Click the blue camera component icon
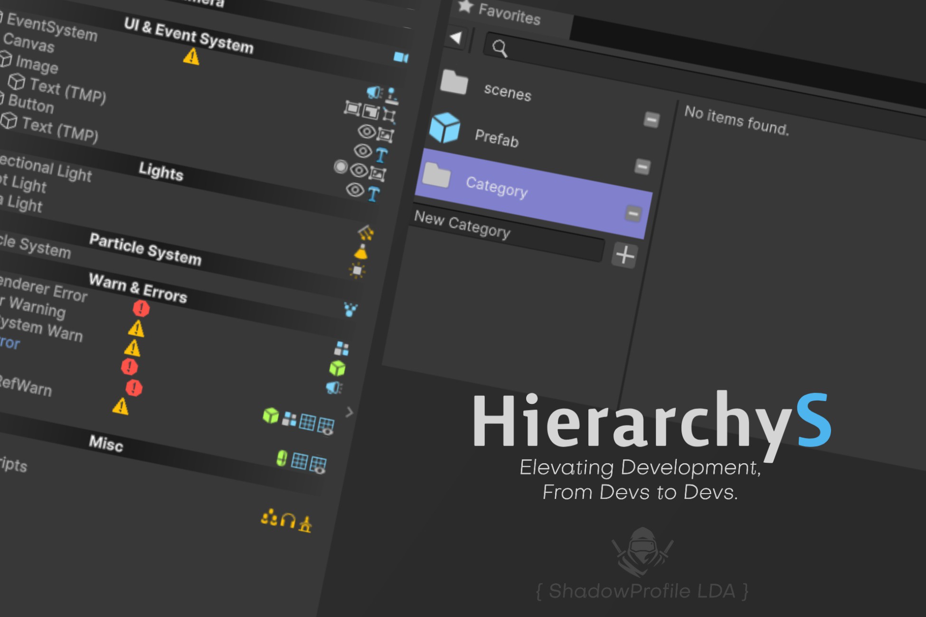The height and width of the screenshot is (617, 926). (400, 57)
